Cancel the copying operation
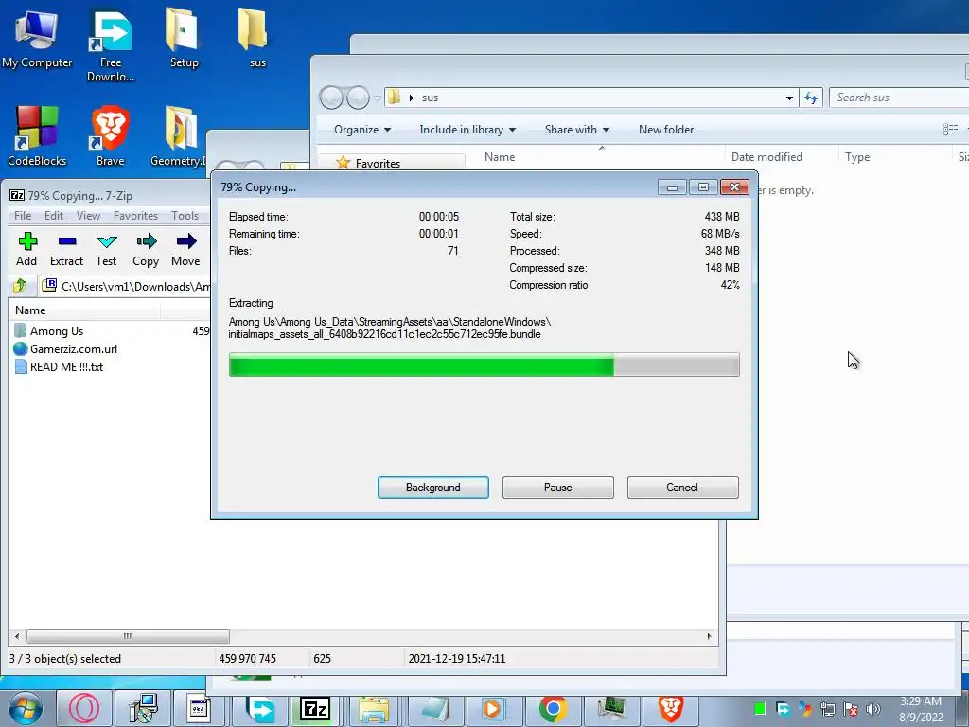Screen dimensions: 969x727 (x=683, y=488)
